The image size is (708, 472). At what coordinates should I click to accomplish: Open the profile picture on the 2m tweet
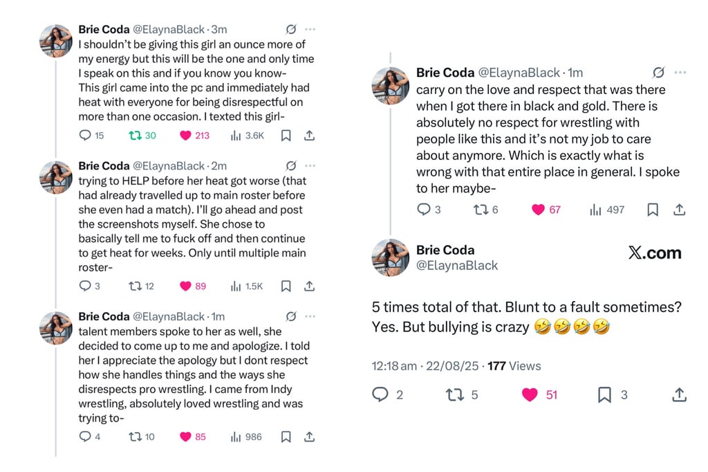click(56, 178)
